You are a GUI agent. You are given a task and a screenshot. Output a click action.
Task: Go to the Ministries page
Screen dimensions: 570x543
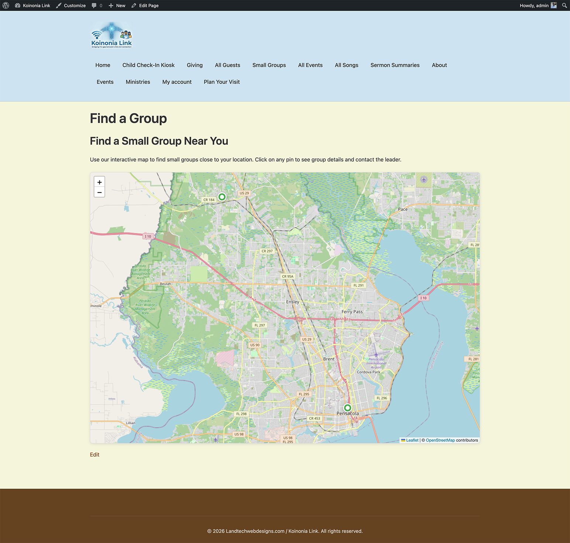point(138,82)
